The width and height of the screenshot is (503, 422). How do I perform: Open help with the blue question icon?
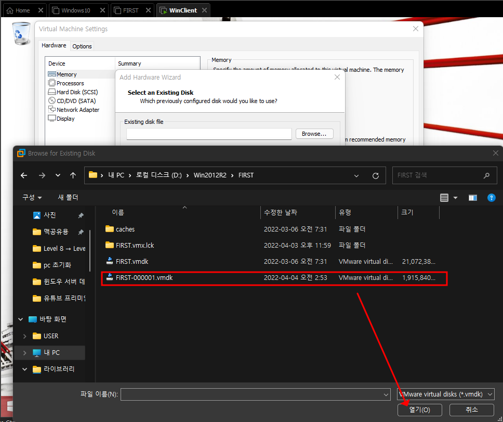(x=491, y=198)
